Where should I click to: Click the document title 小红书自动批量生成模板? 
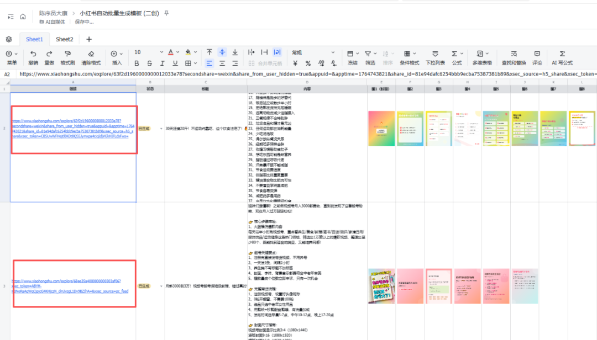(x=119, y=13)
